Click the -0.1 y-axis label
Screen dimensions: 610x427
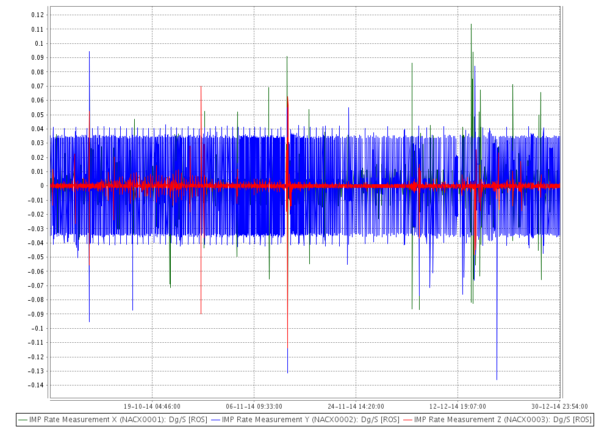tap(38, 328)
